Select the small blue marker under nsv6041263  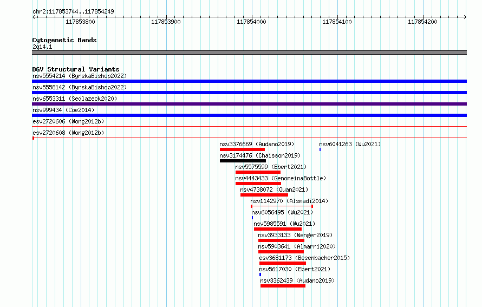[x=320, y=149]
